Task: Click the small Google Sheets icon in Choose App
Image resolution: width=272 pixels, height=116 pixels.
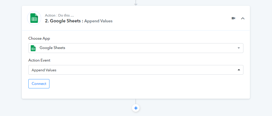Action: point(33,48)
